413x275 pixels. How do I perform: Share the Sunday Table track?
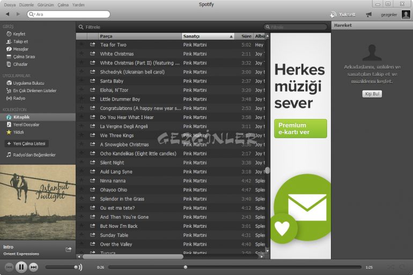click(x=92, y=235)
